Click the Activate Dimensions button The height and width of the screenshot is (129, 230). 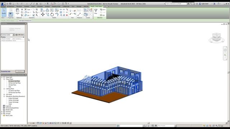pyautogui.click(x=25, y=21)
